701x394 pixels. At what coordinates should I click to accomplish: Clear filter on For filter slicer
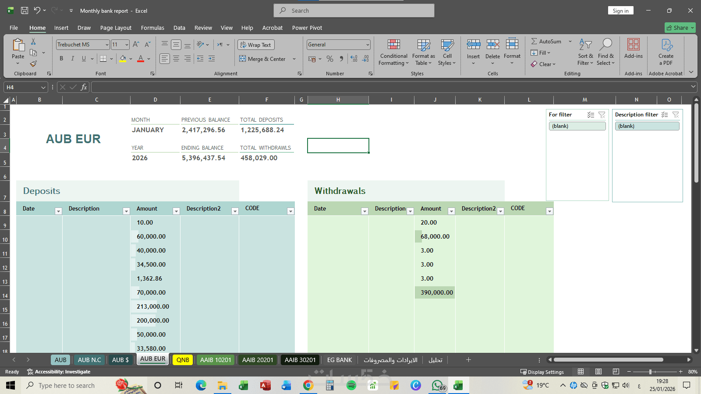(x=602, y=115)
